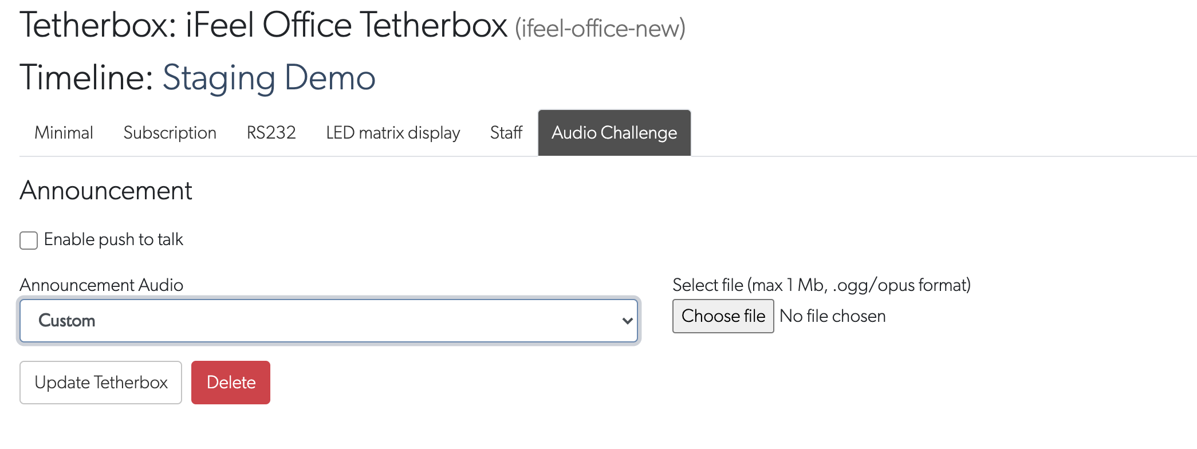Open the Staging Demo timeline link
The width and height of the screenshot is (1197, 449).
click(269, 76)
